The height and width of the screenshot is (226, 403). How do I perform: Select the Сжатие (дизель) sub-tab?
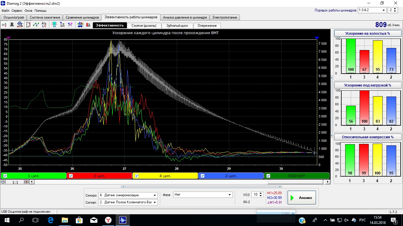(x=144, y=26)
